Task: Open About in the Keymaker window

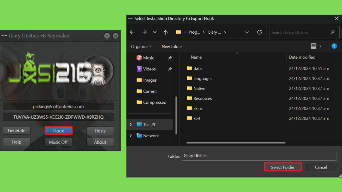Action: point(100,142)
